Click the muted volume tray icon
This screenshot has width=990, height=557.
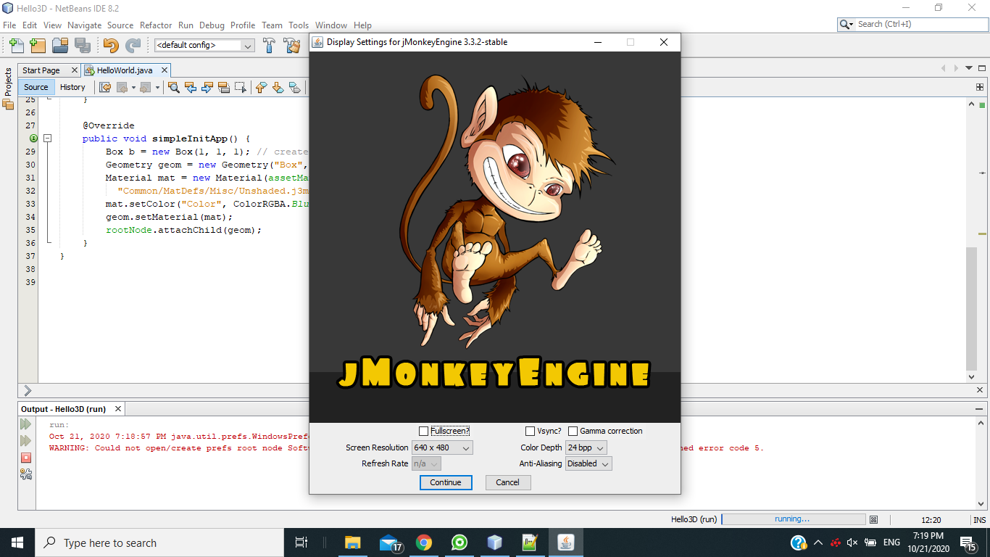852,542
